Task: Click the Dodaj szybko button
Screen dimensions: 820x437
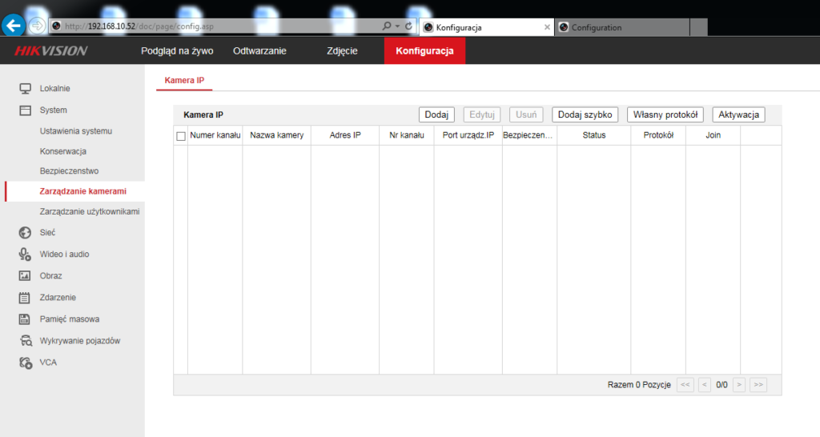Action: tap(586, 115)
